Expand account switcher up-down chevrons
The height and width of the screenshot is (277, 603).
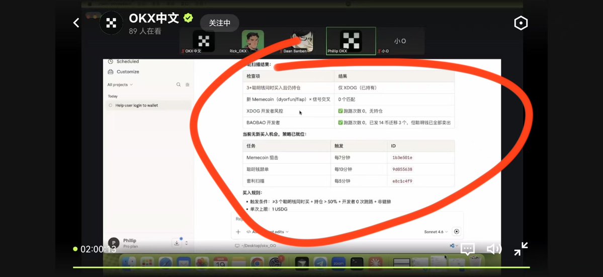187,243
